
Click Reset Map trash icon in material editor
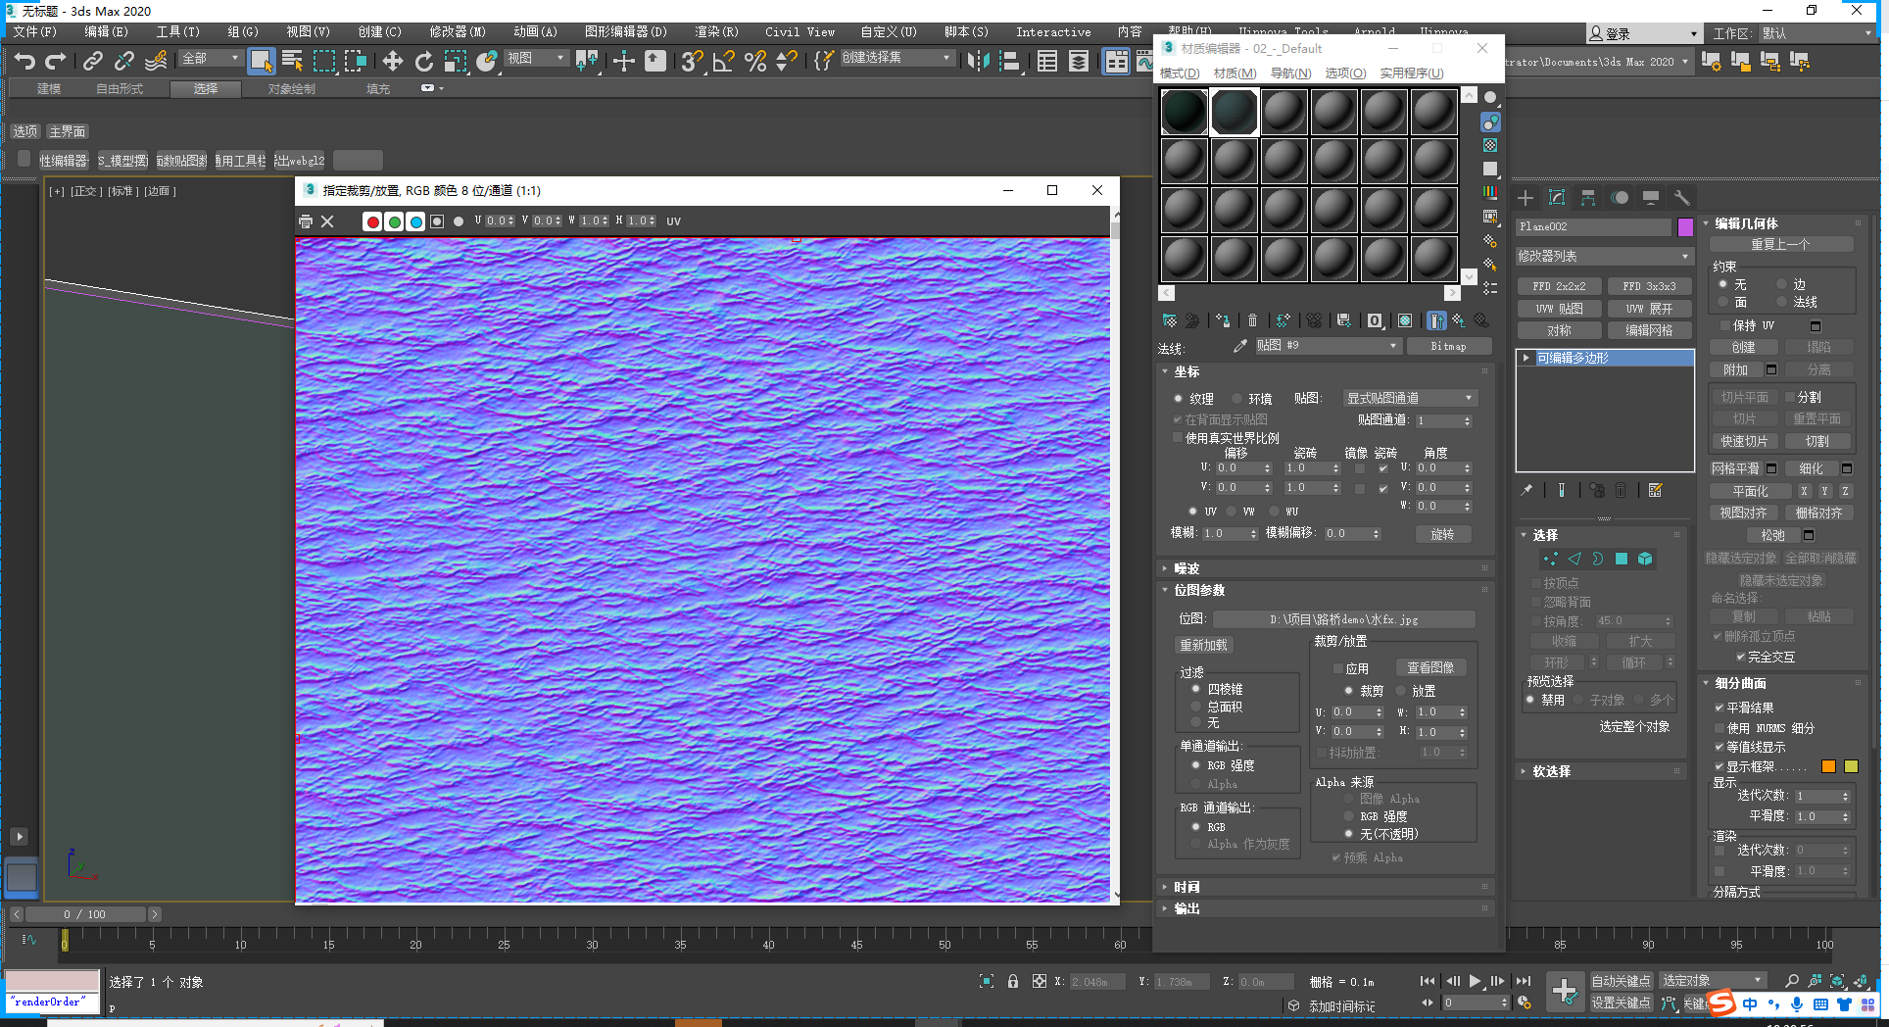[1252, 320]
